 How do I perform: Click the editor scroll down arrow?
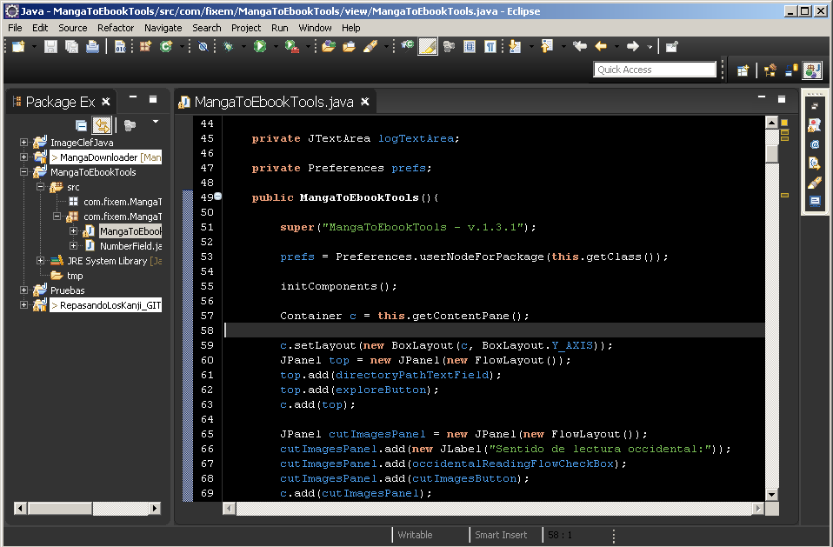pos(772,495)
